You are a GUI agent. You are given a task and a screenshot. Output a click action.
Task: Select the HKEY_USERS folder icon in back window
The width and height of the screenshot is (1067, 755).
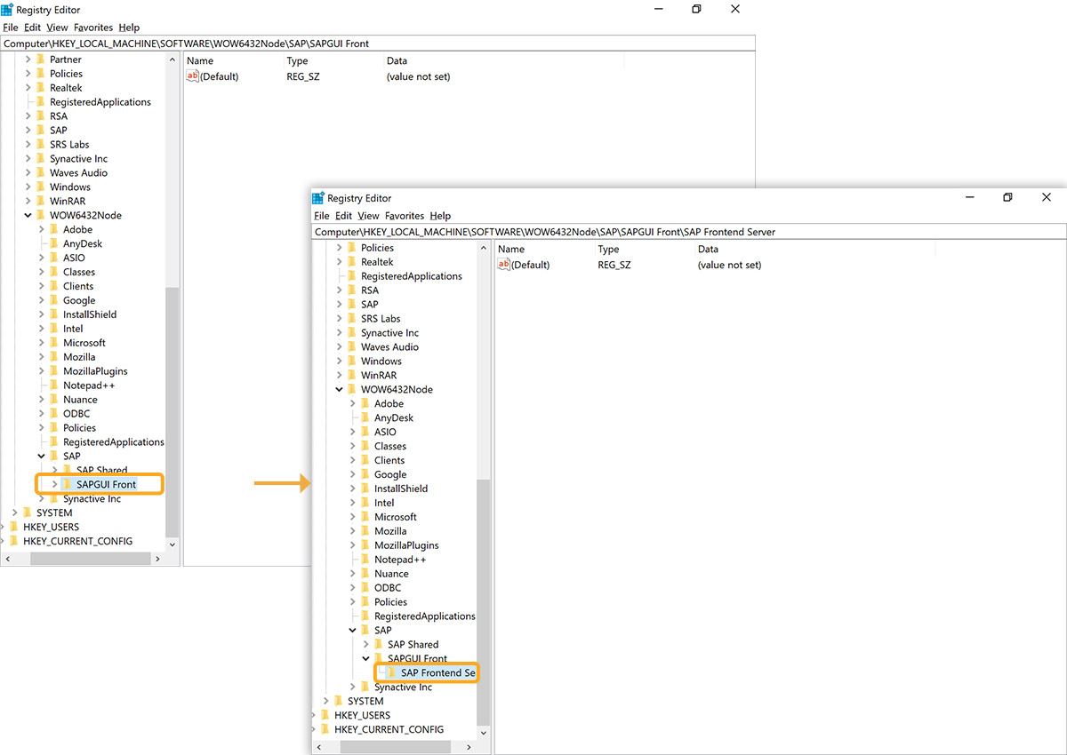(x=13, y=527)
